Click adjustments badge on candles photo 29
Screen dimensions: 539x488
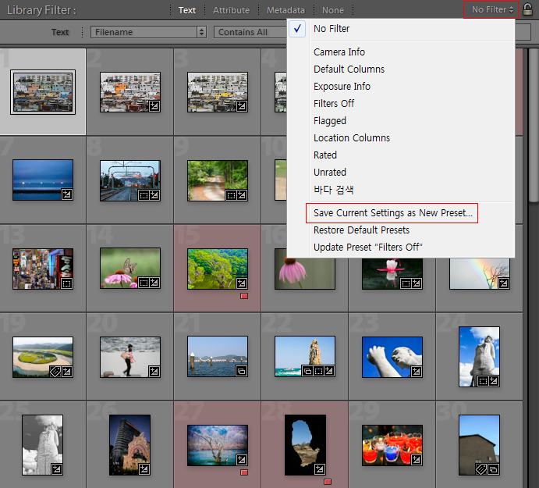(x=417, y=460)
